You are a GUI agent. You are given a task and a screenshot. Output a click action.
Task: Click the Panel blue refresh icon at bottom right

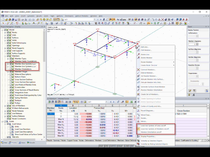tap(207, 91)
